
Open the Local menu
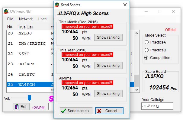pos(43,19)
